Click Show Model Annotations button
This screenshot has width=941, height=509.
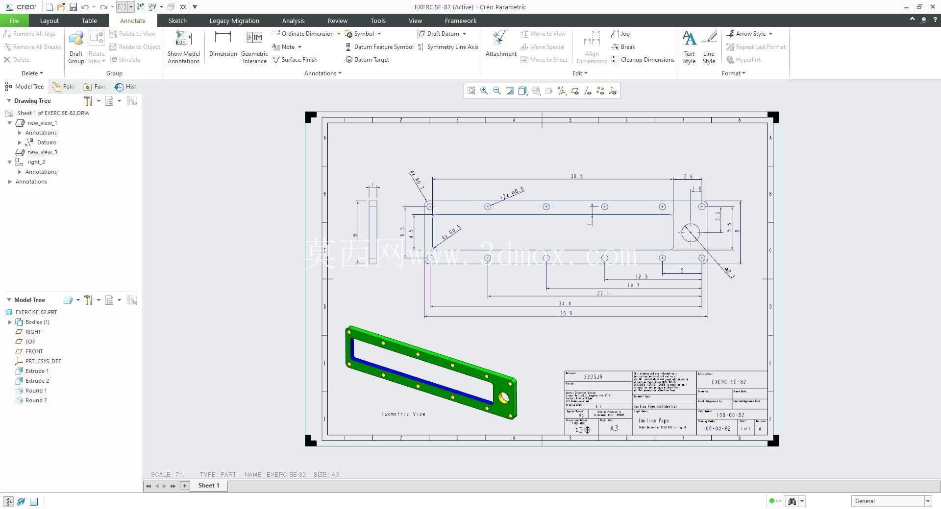[183, 47]
